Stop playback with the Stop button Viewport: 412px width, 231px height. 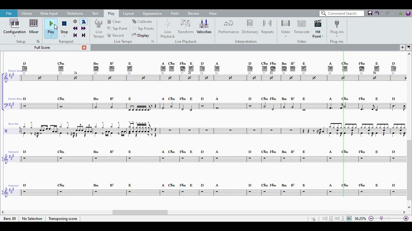click(64, 27)
